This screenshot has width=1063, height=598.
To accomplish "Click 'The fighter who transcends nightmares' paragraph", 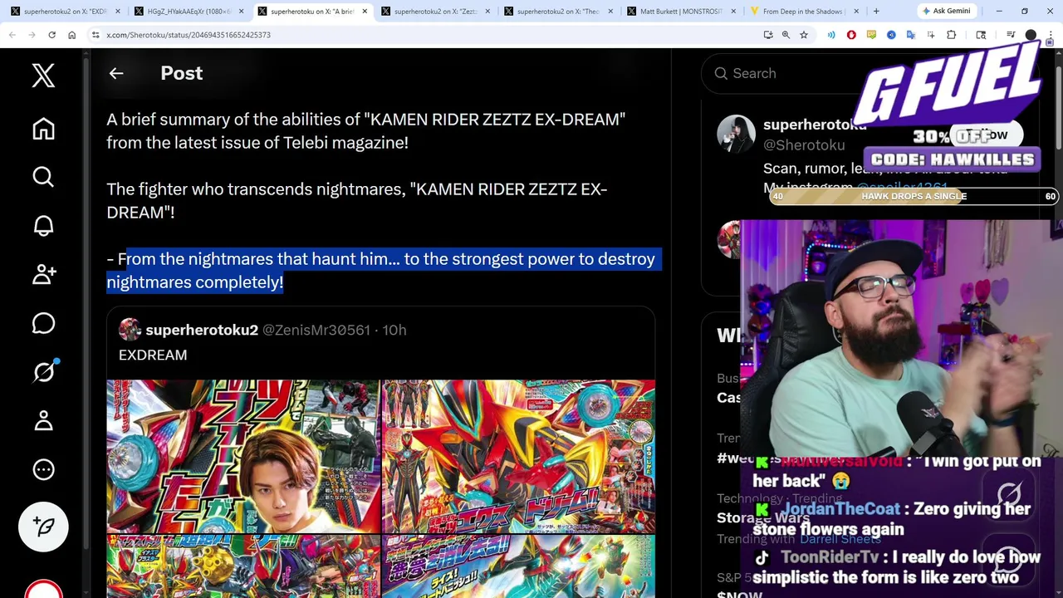I will point(357,200).
